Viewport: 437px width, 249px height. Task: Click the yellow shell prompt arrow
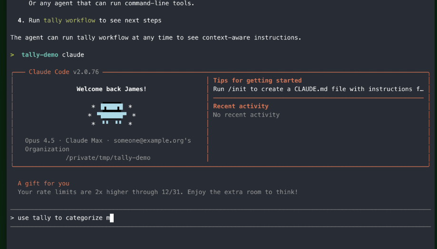[x=12, y=55]
